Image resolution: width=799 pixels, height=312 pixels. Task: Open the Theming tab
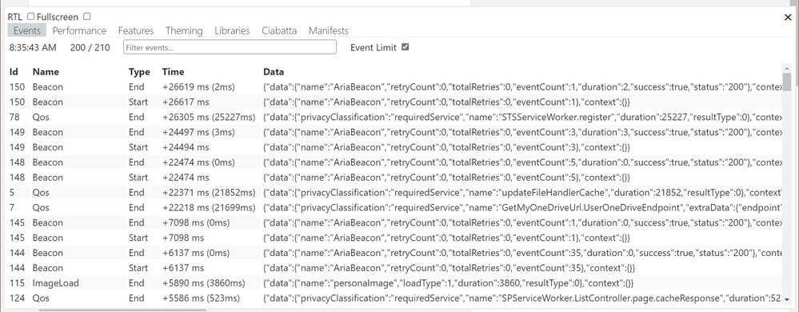184,30
